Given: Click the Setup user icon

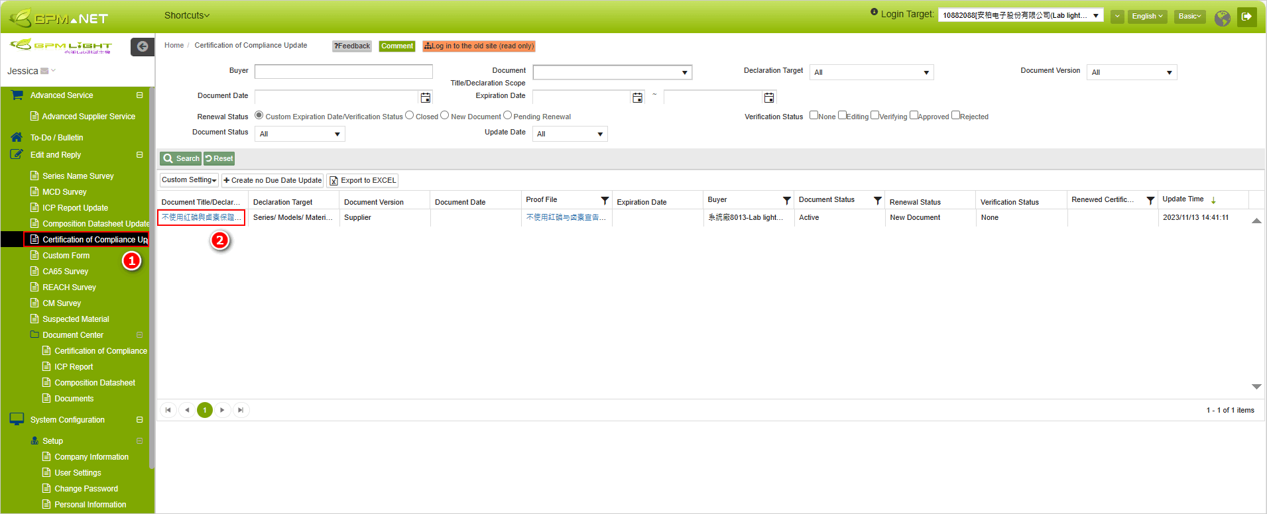Looking at the screenshot, I should coord(34,440).
